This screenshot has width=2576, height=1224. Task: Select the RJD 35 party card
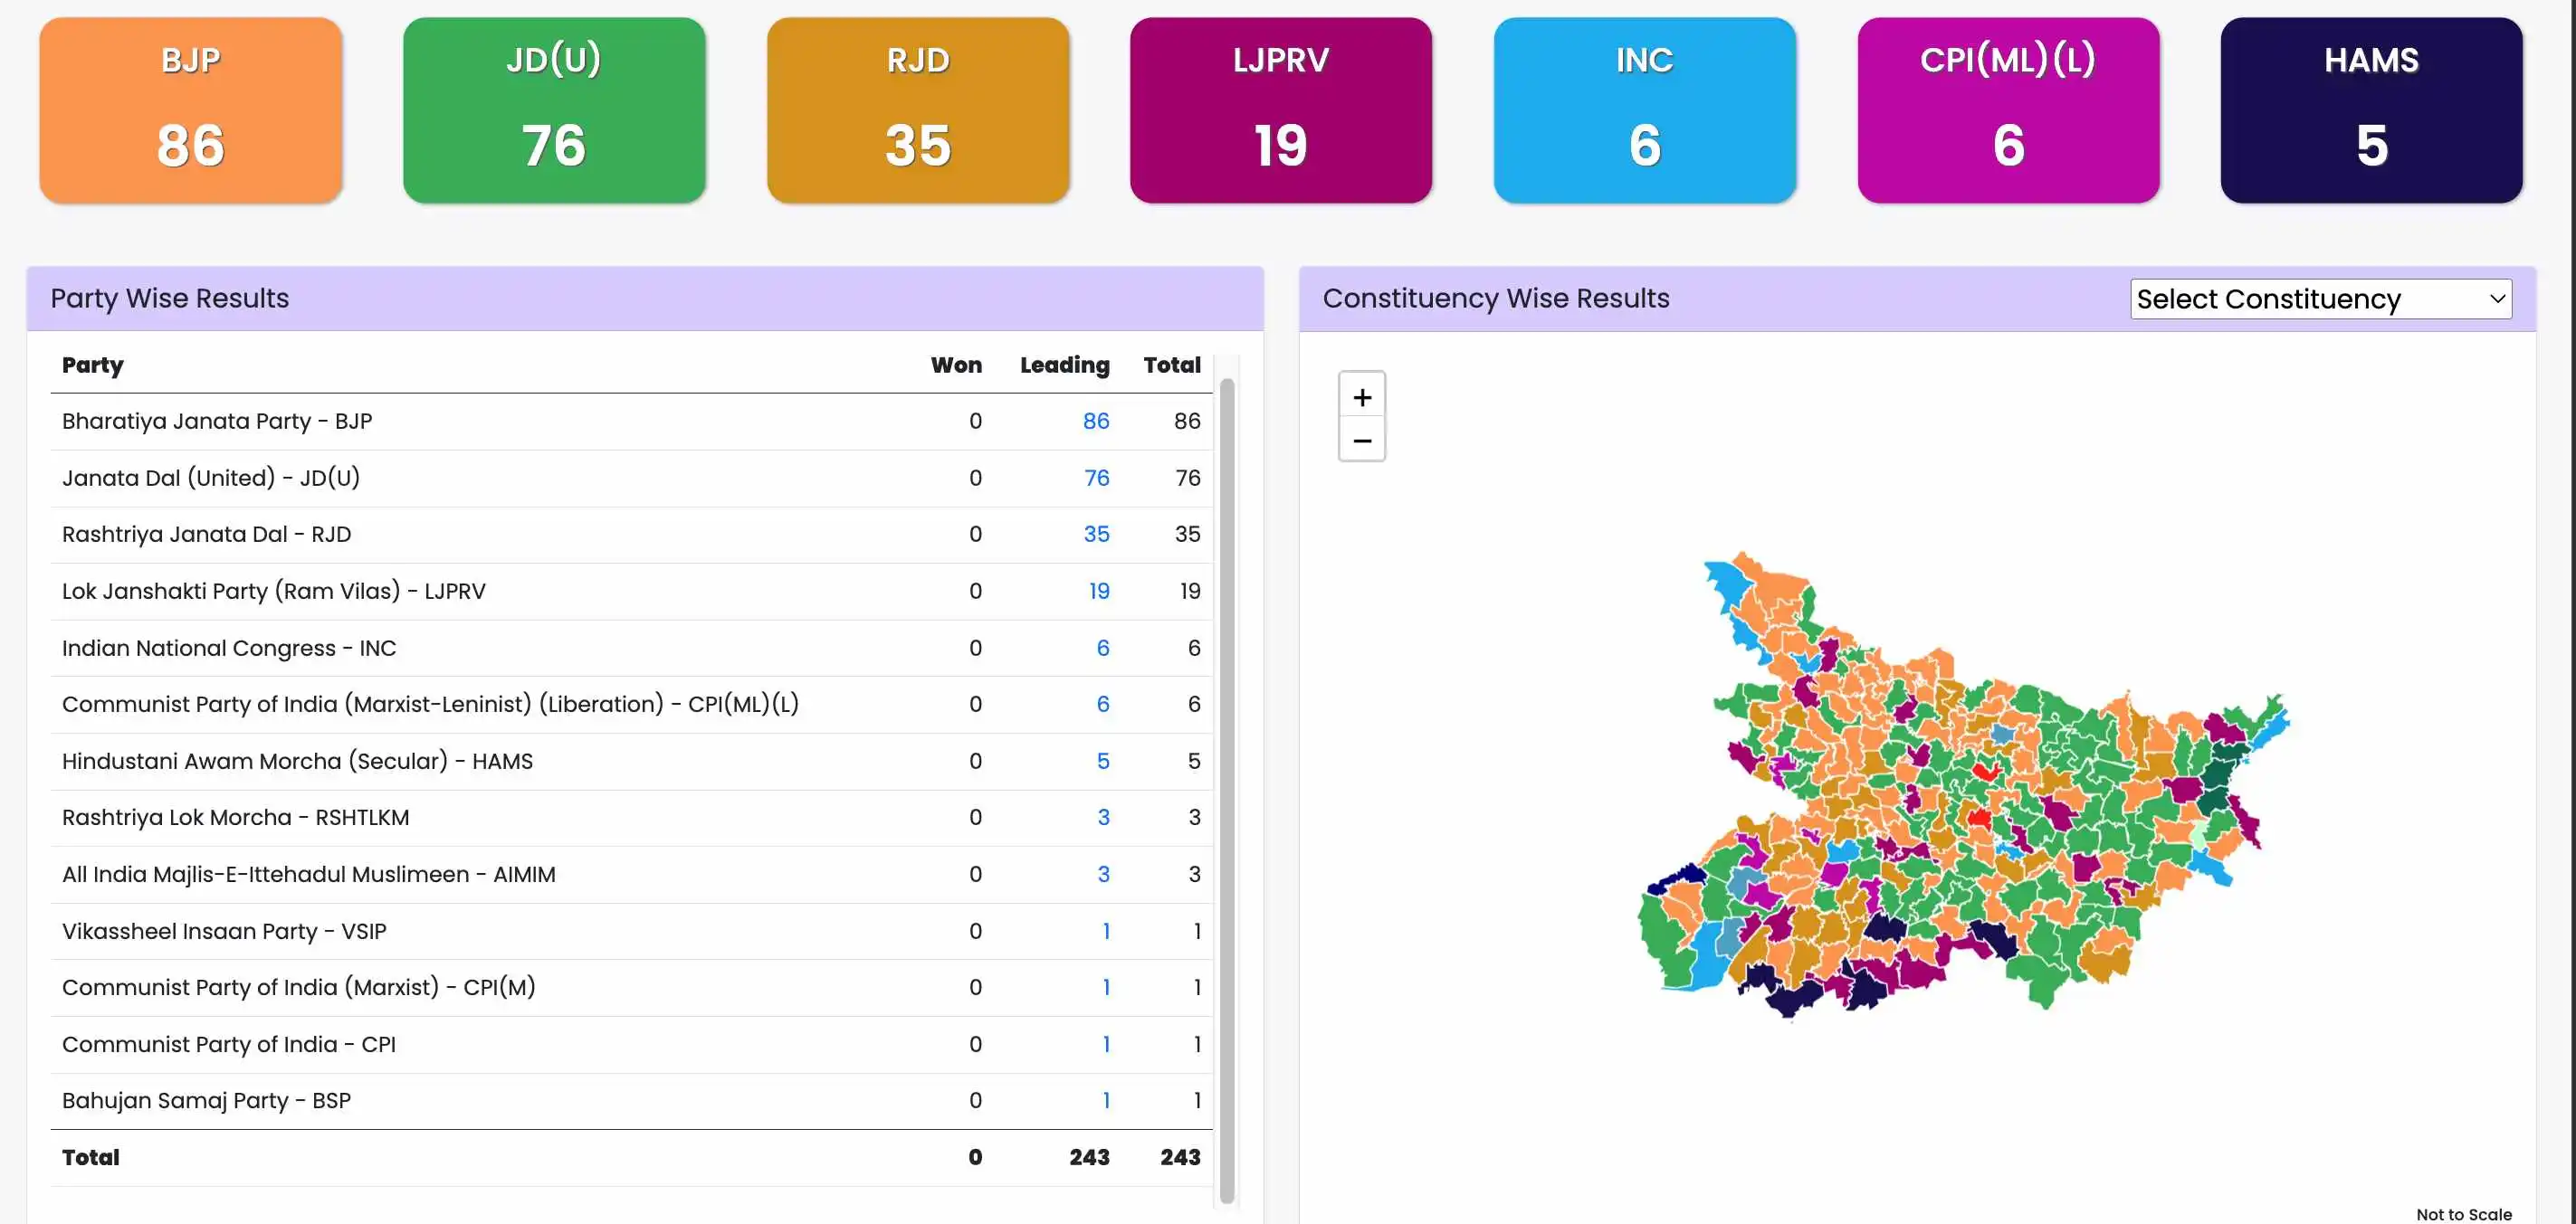click(x=917, y=109)
